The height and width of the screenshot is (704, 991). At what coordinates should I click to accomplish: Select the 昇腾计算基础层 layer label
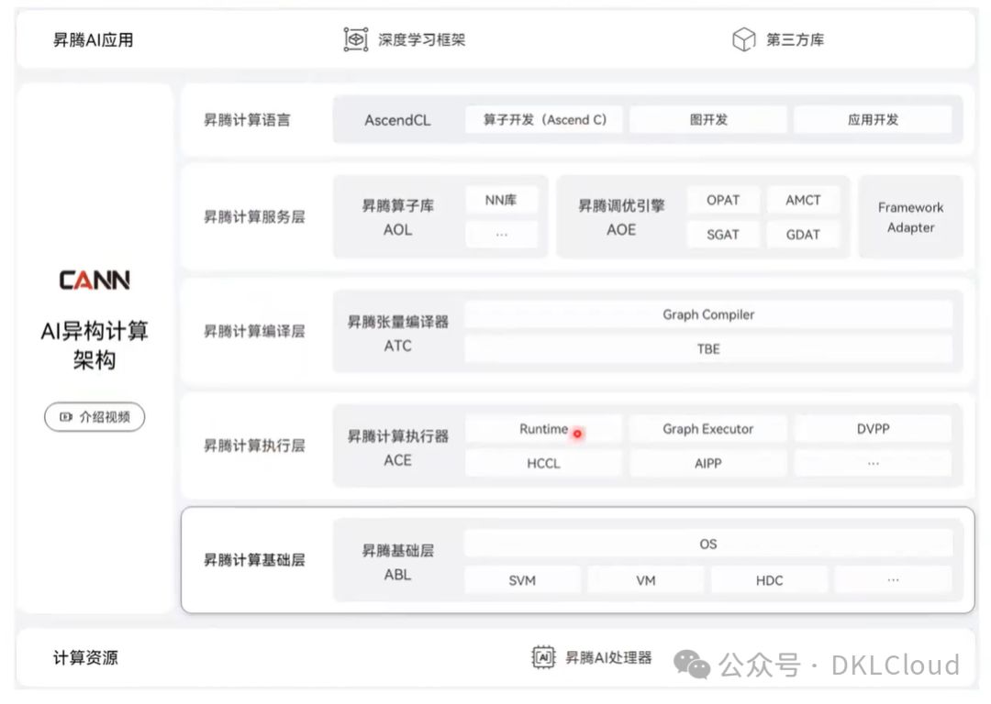click(254, 559)
